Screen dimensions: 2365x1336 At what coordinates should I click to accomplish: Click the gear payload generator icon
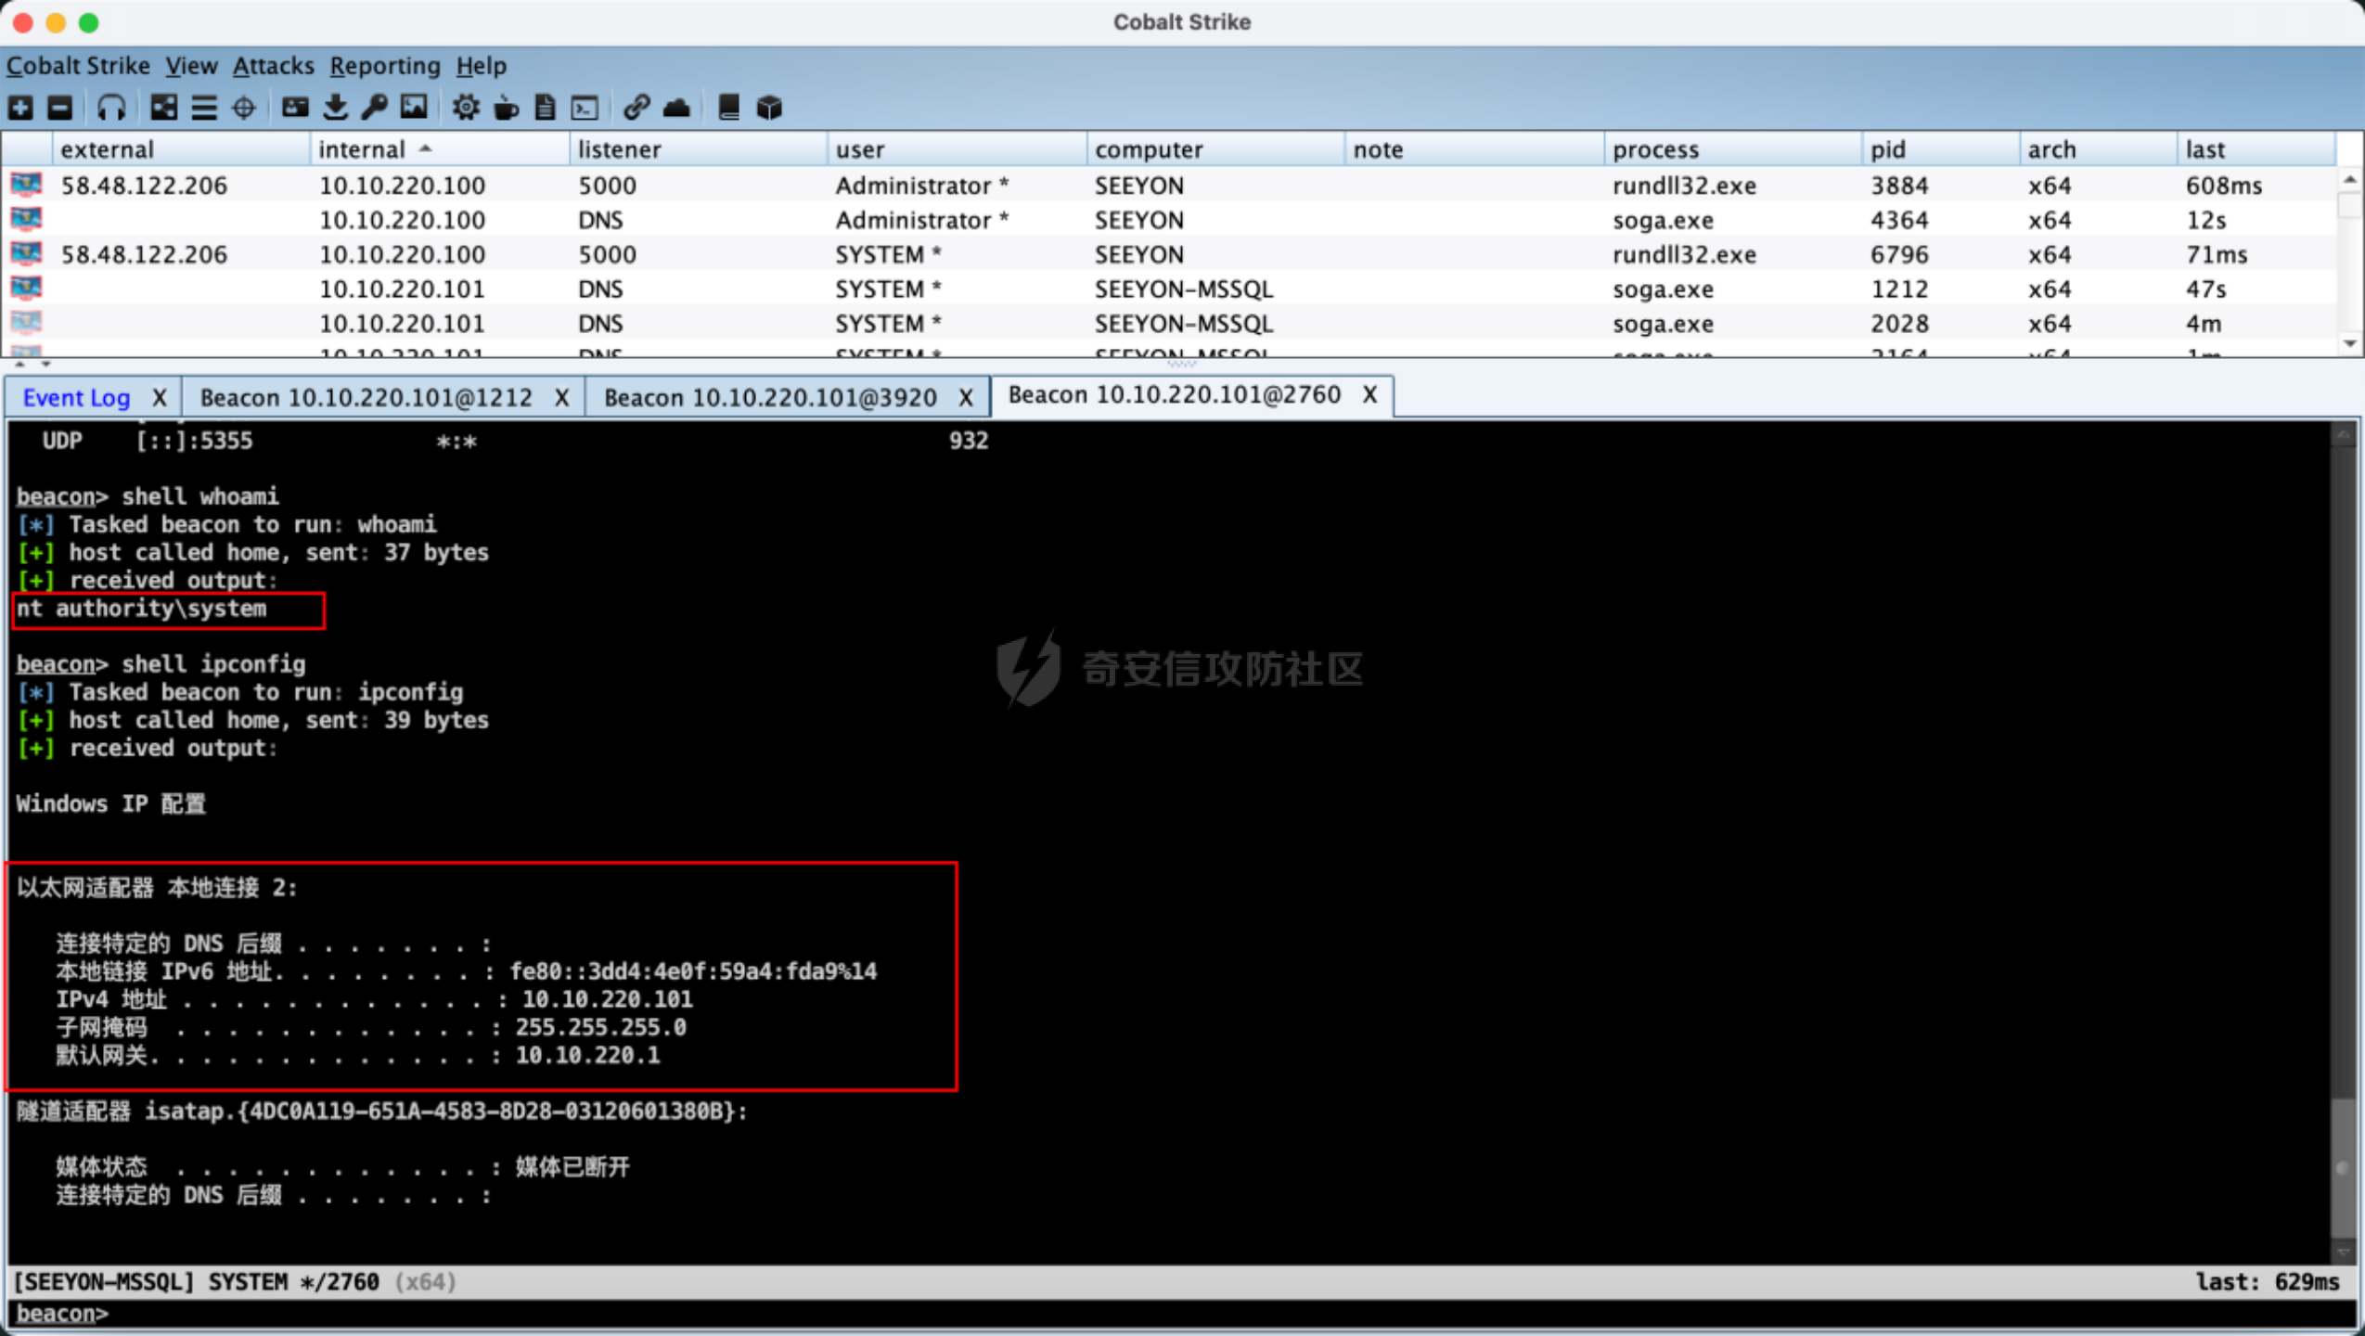[466, 108]
